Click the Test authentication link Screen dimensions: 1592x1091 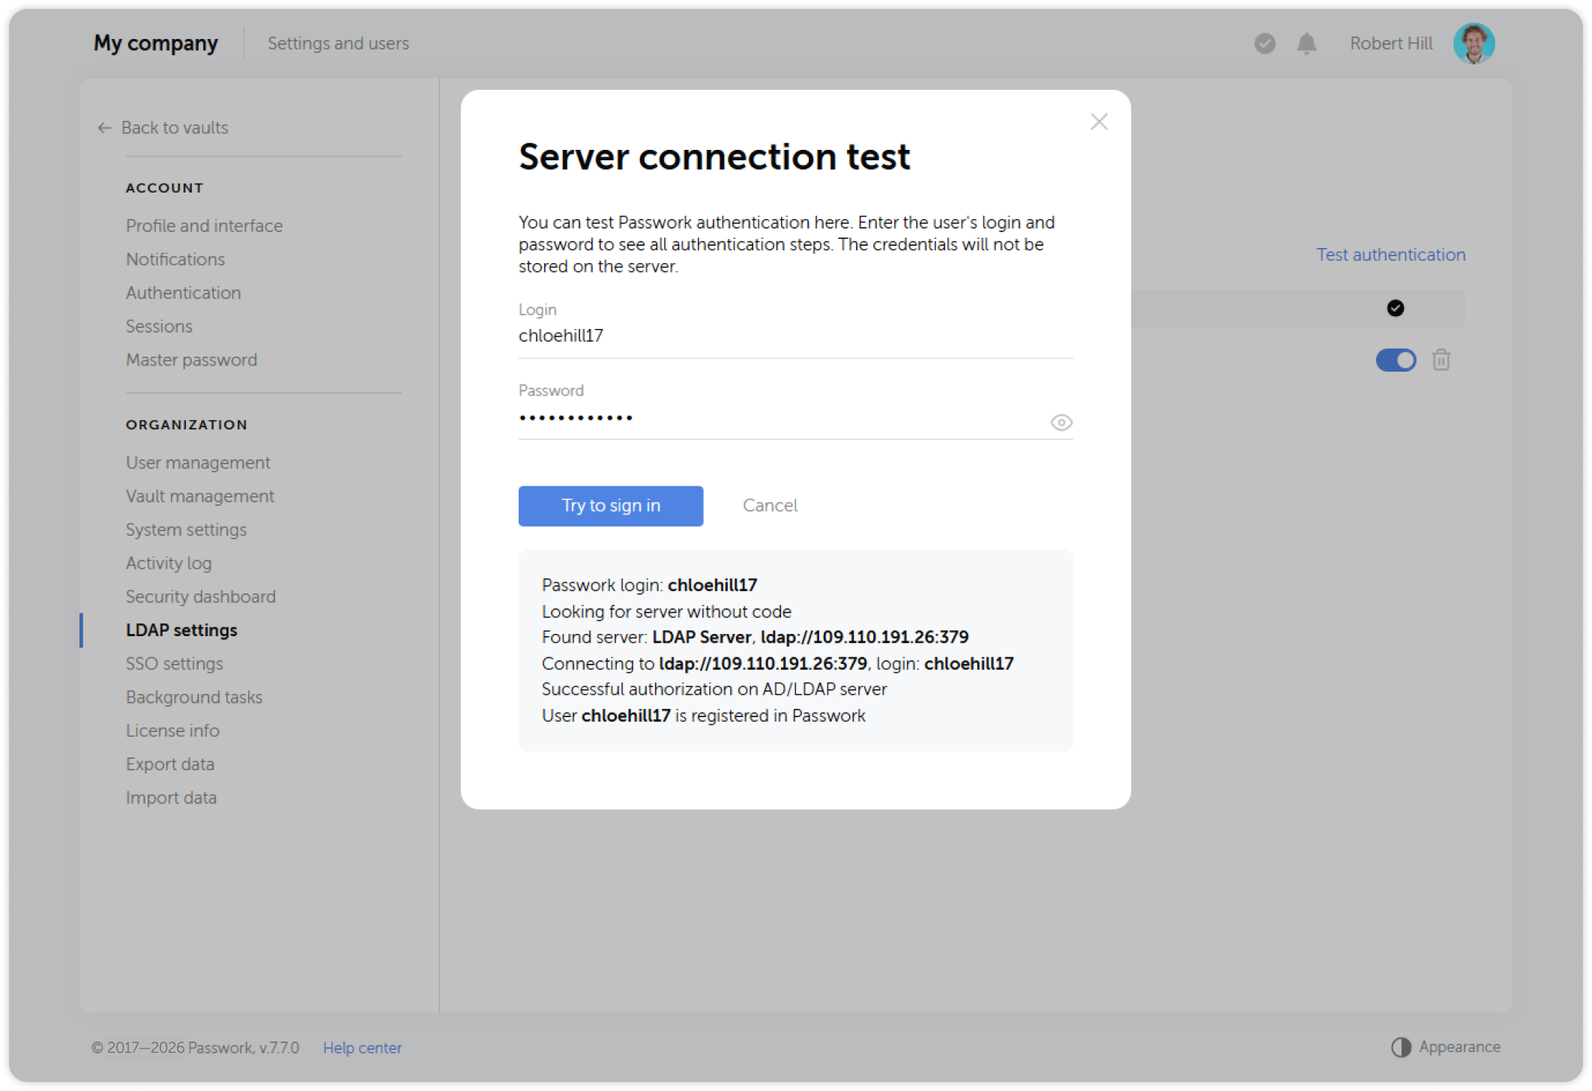point(1391,255)
